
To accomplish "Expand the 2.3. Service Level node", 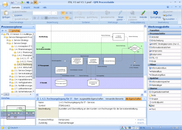I will tap(10, 76).
